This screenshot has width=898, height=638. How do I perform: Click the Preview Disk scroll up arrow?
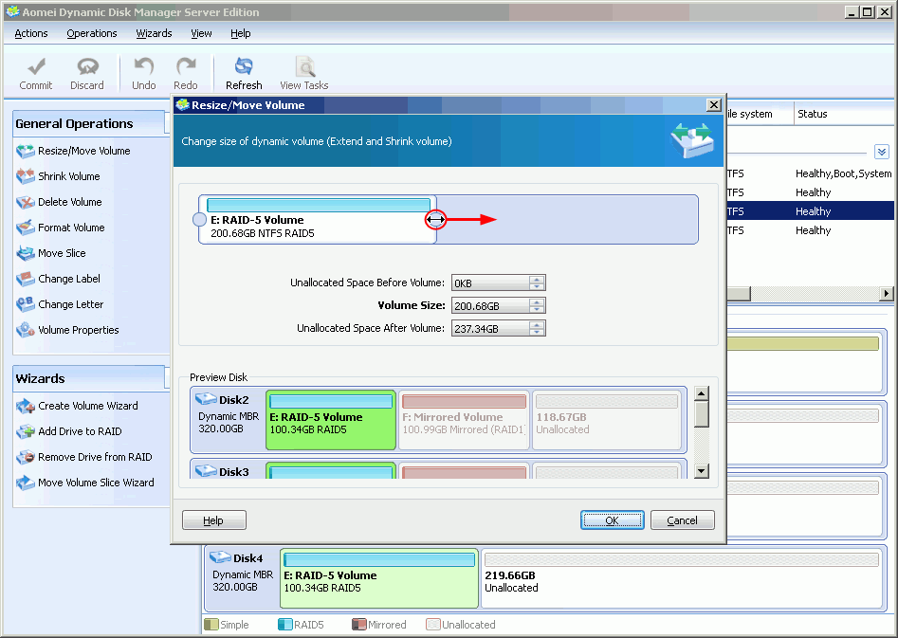(702, 393)
